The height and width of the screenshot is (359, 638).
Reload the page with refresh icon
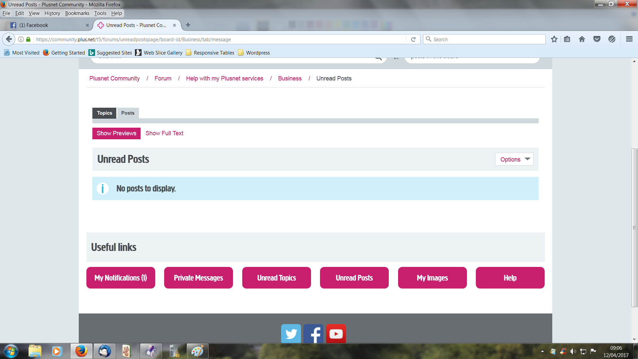413,39
